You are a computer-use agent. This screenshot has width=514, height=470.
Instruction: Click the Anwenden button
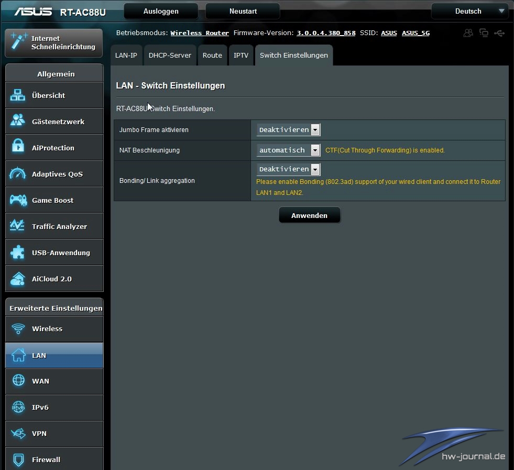point(310,215)
